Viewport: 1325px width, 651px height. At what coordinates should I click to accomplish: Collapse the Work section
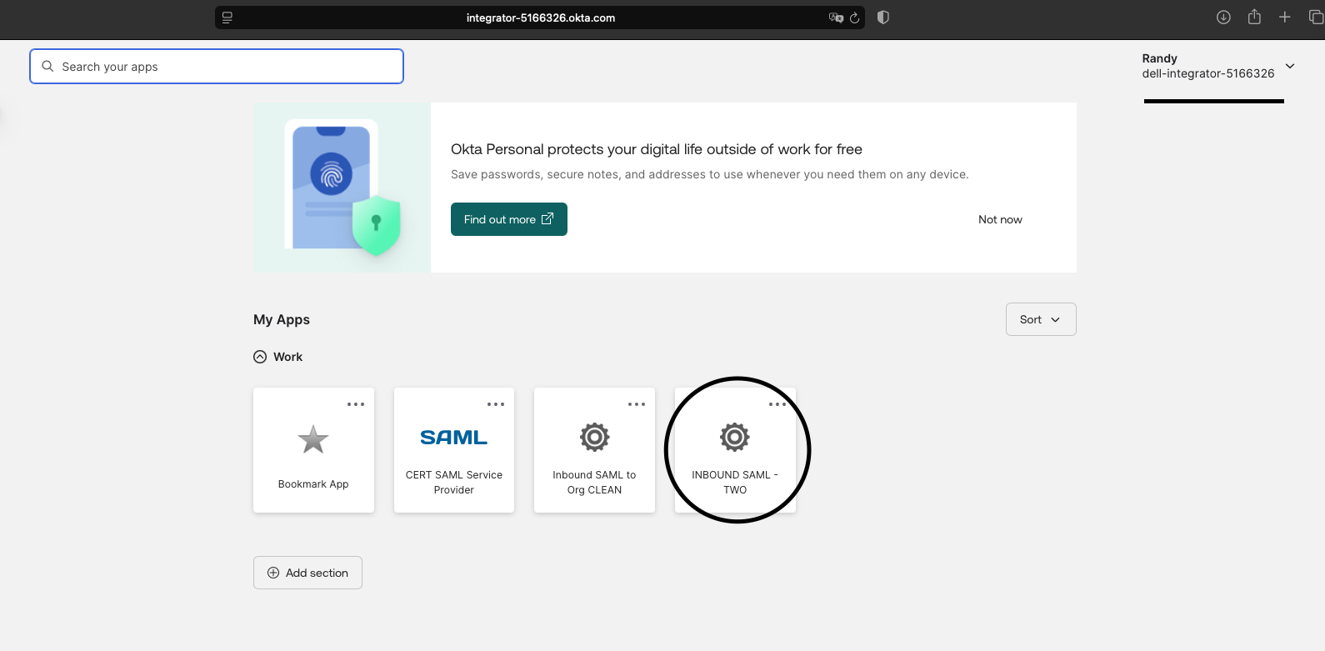[260, 357]
